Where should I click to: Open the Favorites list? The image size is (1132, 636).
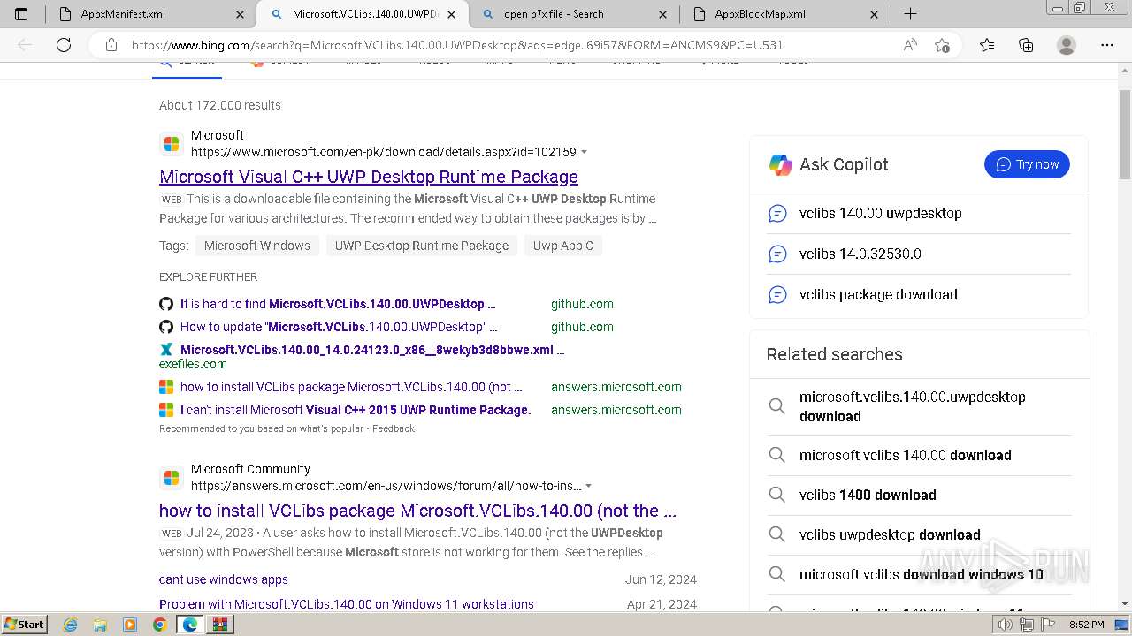(987, 45)
